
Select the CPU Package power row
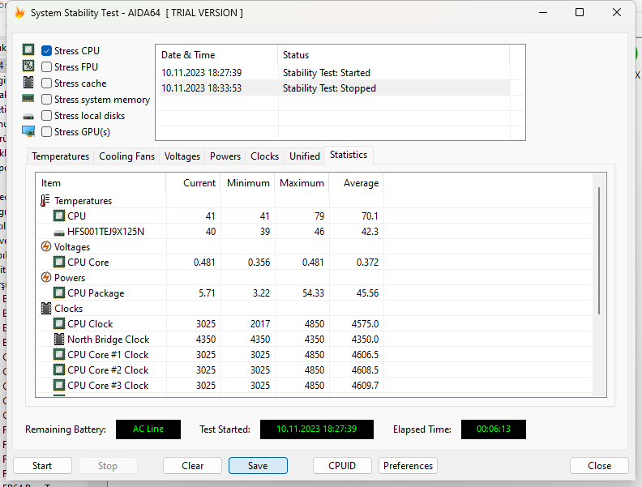[x=314, y=293]
